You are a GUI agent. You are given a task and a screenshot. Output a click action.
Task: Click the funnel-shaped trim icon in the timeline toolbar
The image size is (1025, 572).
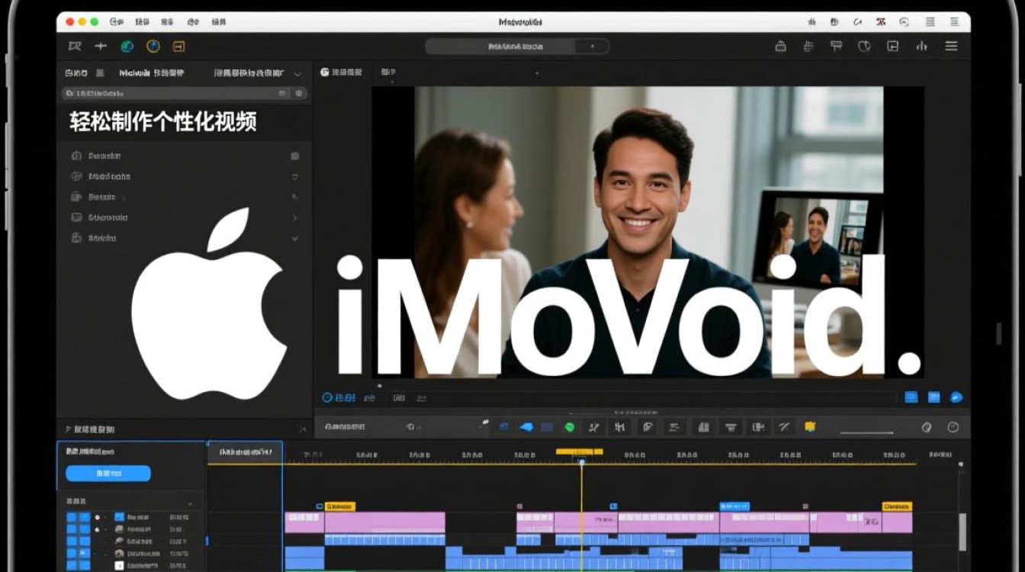(731, 427)
